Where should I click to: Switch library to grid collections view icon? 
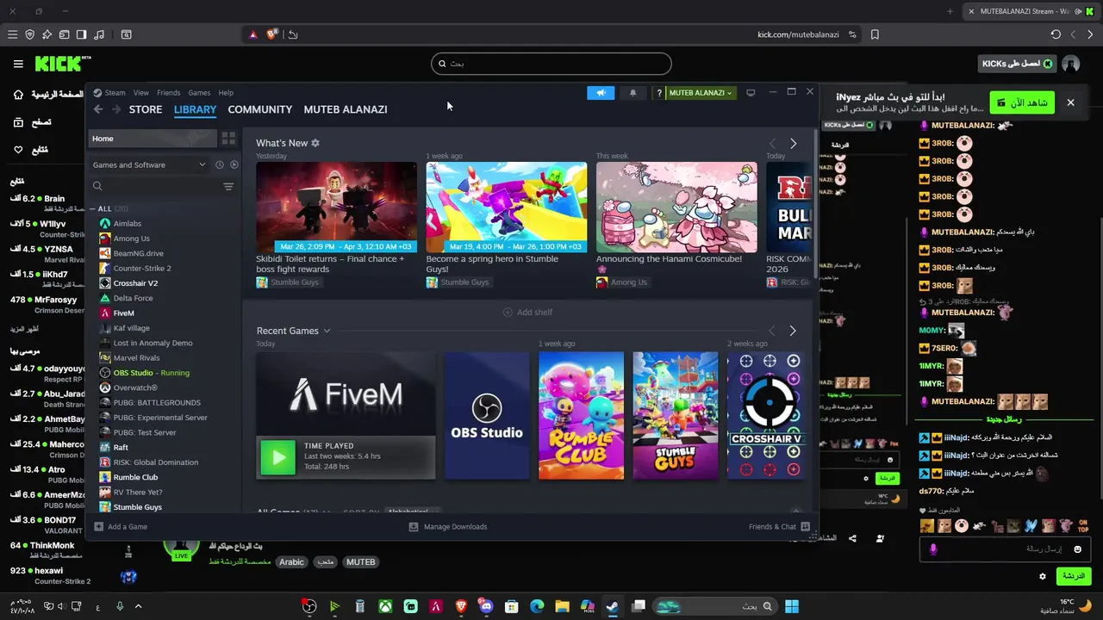(x=228, y=138)
